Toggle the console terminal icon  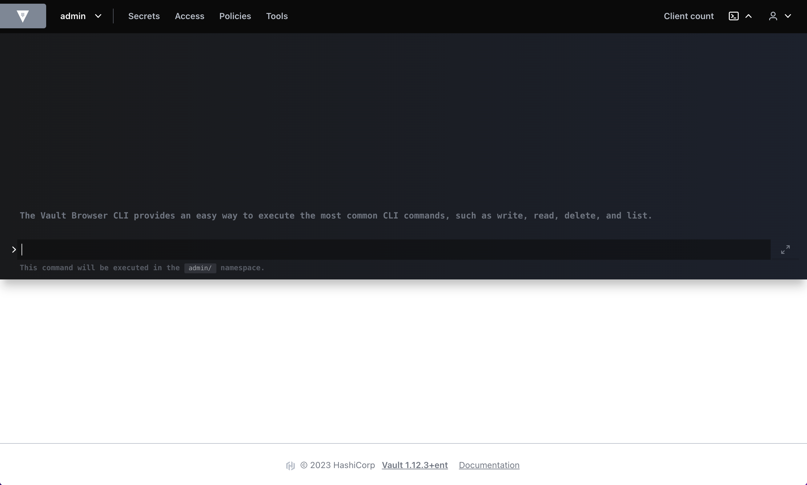[733, 16]
